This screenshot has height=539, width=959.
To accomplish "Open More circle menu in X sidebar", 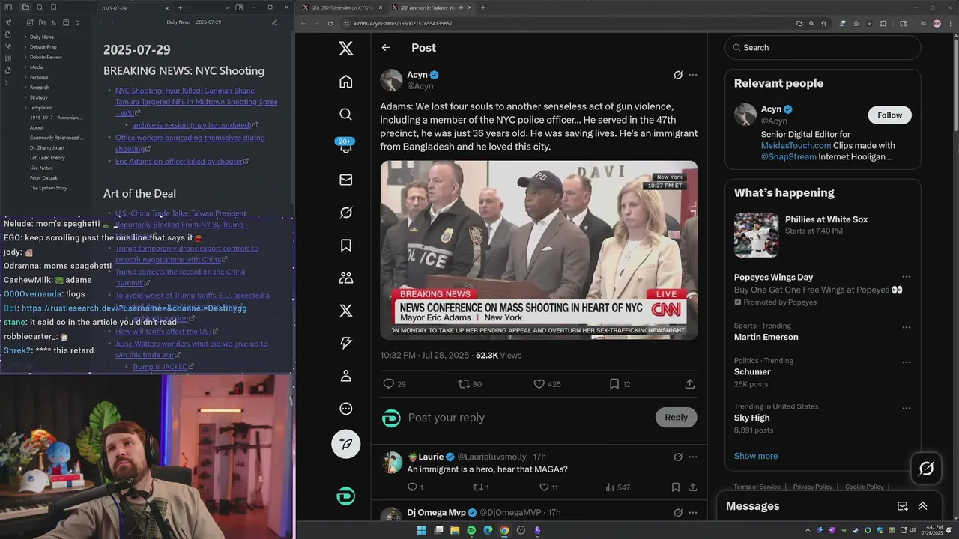I will 345,409.
